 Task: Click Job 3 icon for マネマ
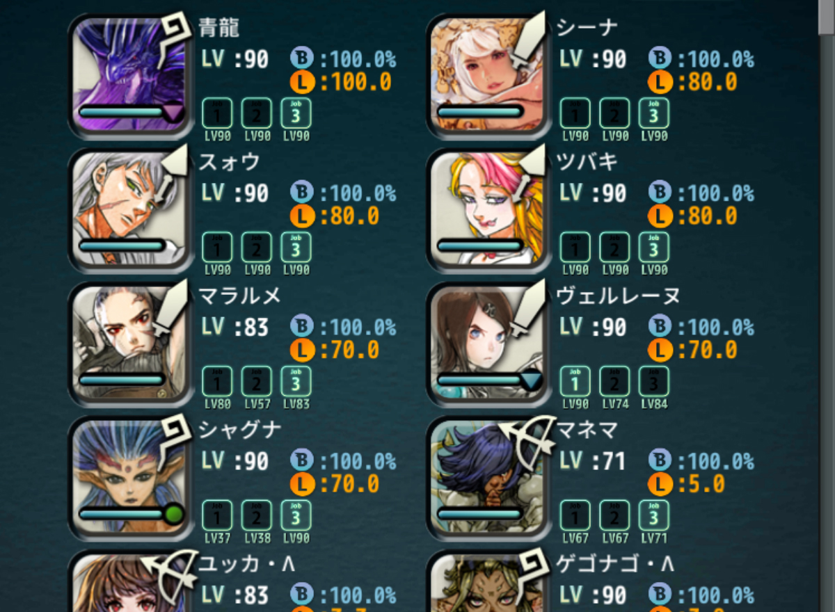[x=653, y=515]
